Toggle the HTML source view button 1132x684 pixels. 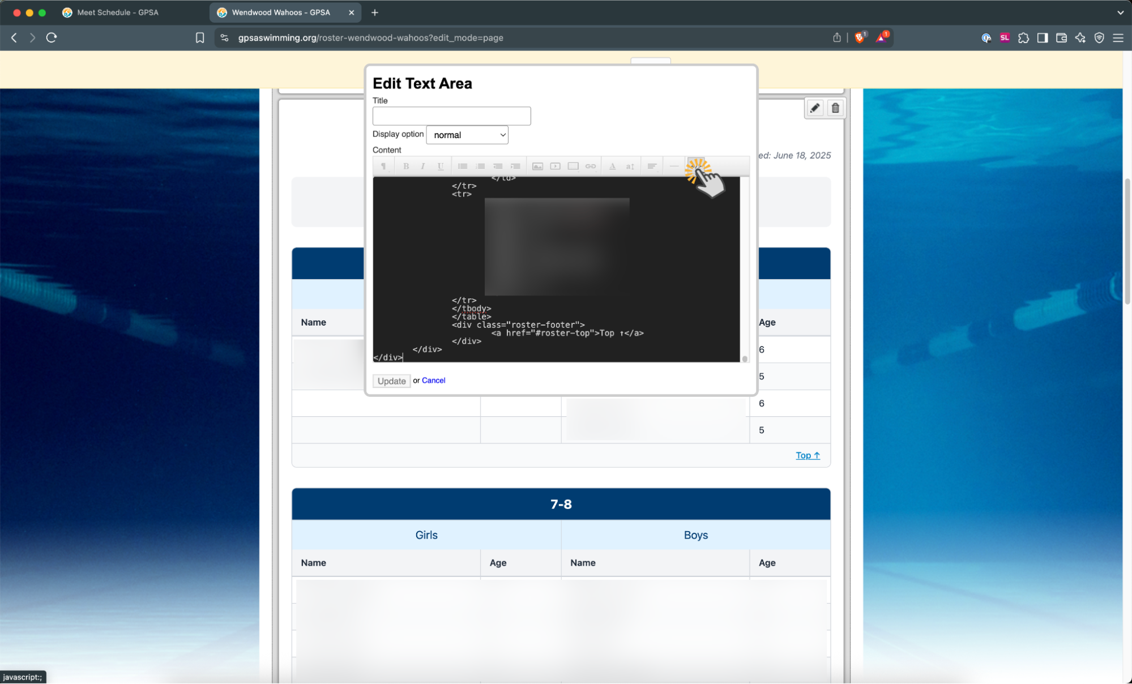click(695, 166)
